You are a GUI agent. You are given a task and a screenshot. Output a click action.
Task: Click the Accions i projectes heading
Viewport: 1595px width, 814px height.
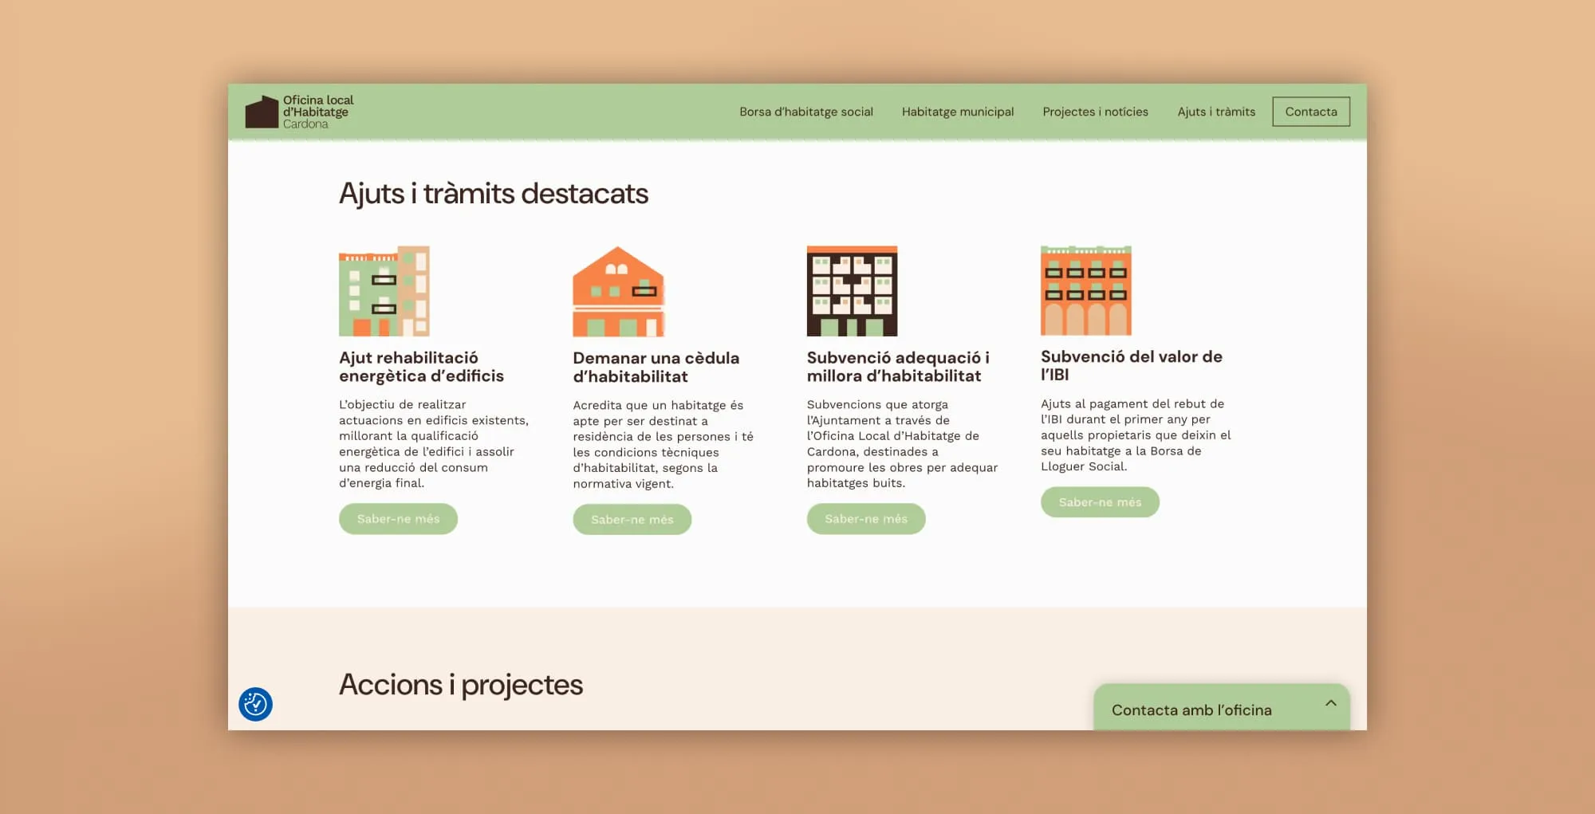click(x=461, y=685)
